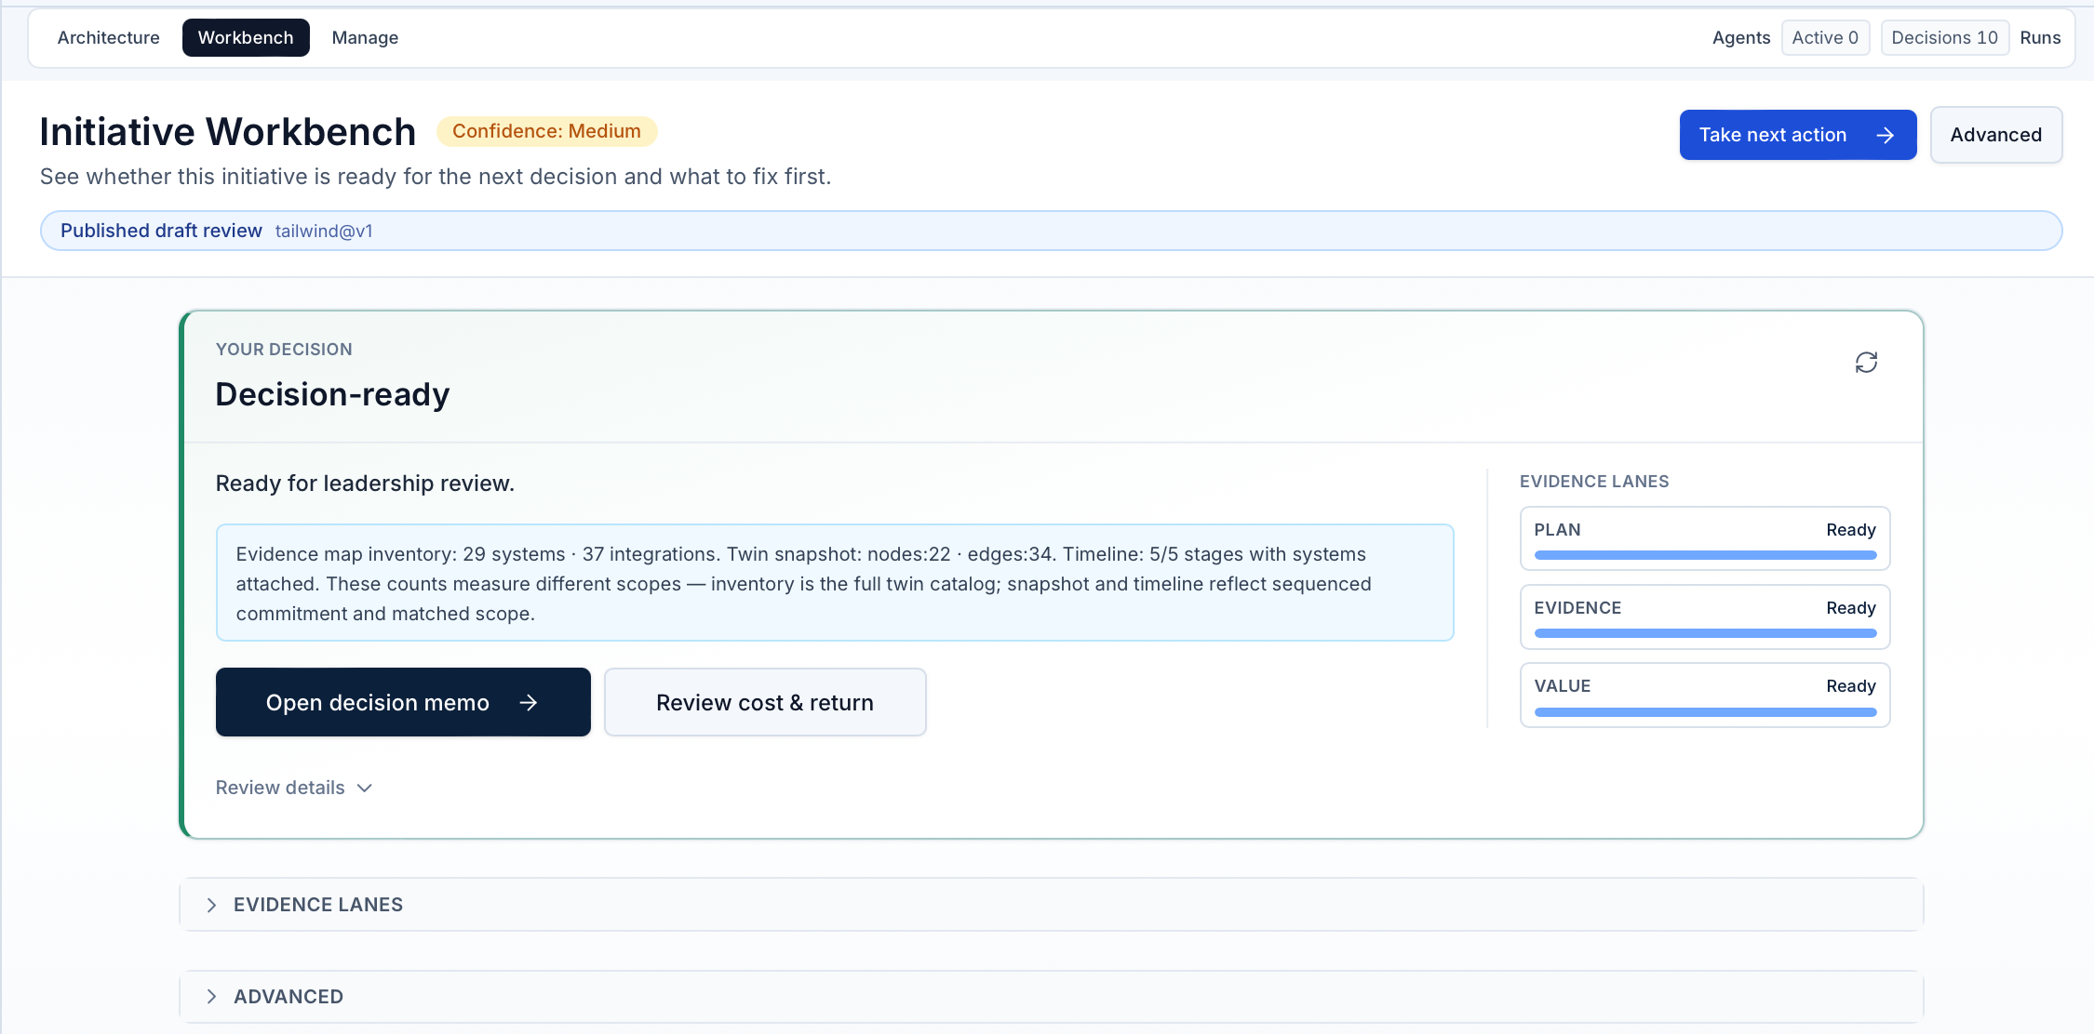Click the Take next action button
This screenshot has height=1034, width=2094.
1797,136
